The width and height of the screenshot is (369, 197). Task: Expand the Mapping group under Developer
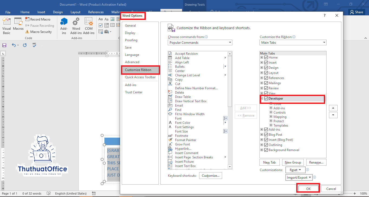[271, 117]
